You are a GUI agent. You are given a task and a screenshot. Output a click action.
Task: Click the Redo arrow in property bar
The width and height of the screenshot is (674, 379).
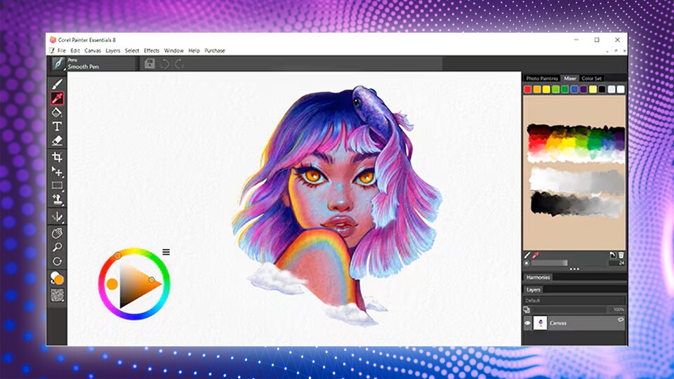coord(179,64)
